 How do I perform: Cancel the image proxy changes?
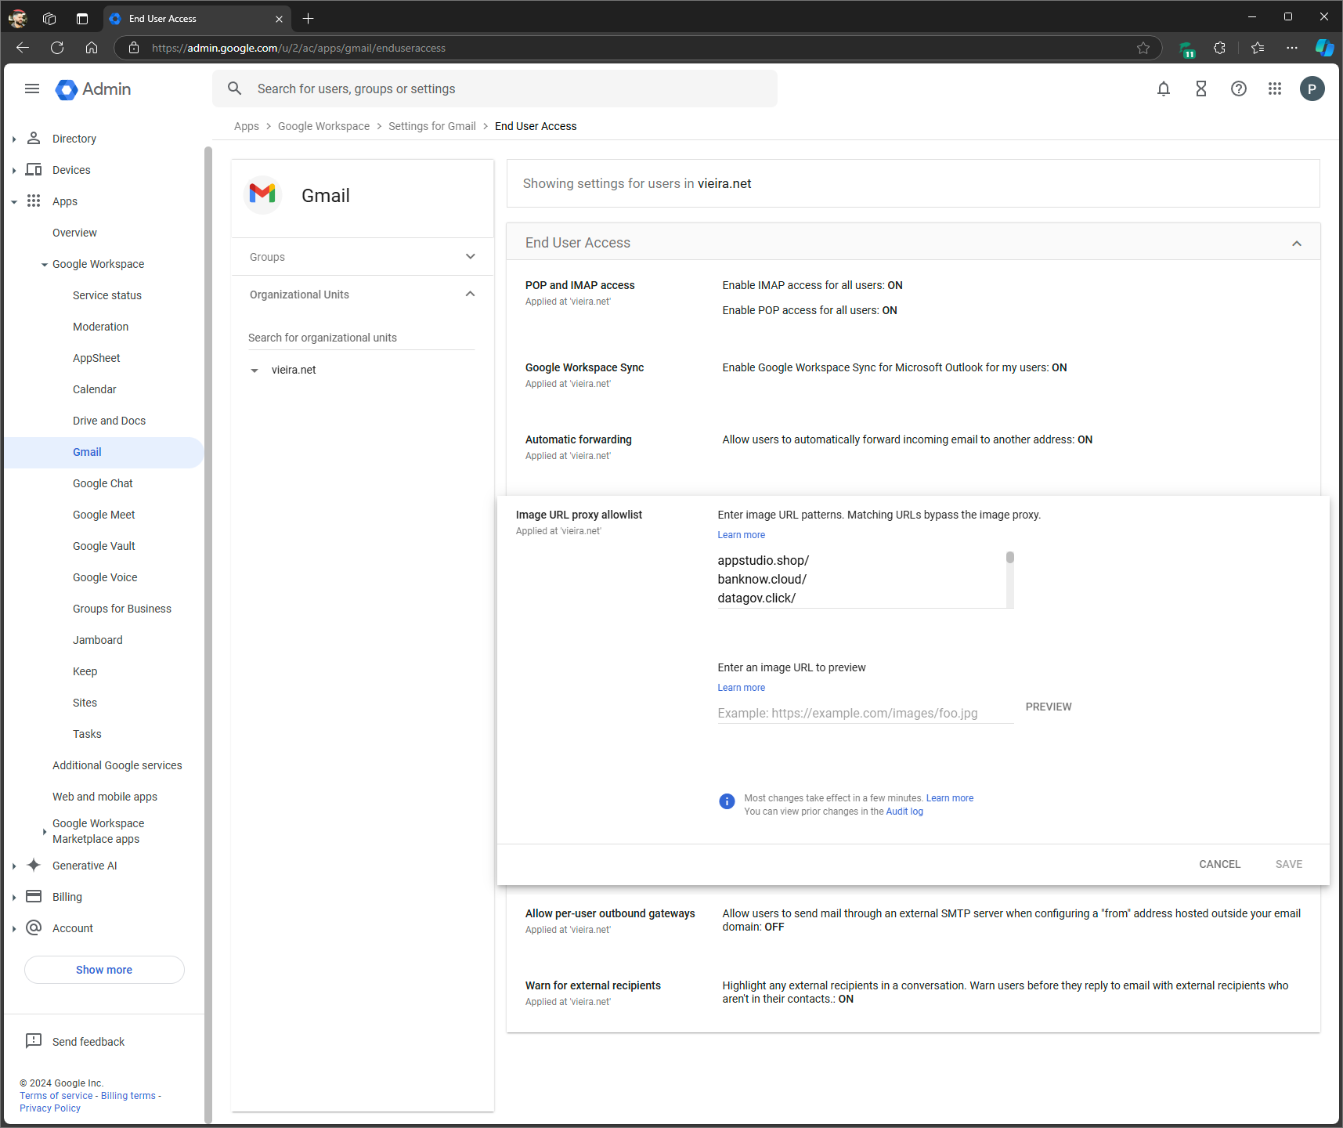1220,864
